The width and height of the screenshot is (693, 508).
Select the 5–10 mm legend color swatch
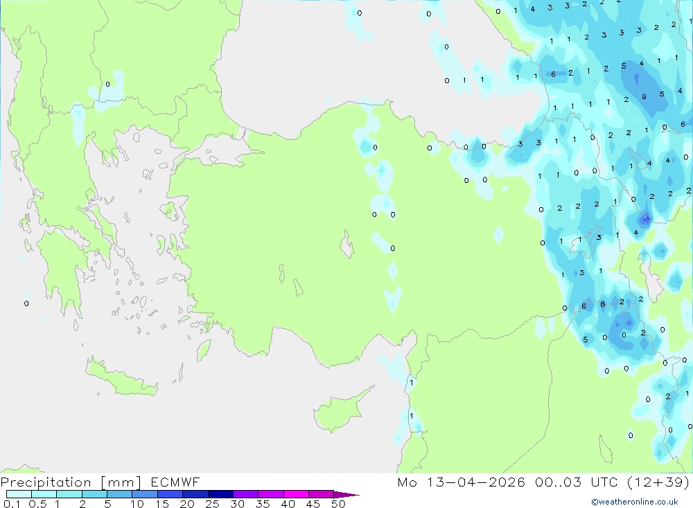coord(119,494)
